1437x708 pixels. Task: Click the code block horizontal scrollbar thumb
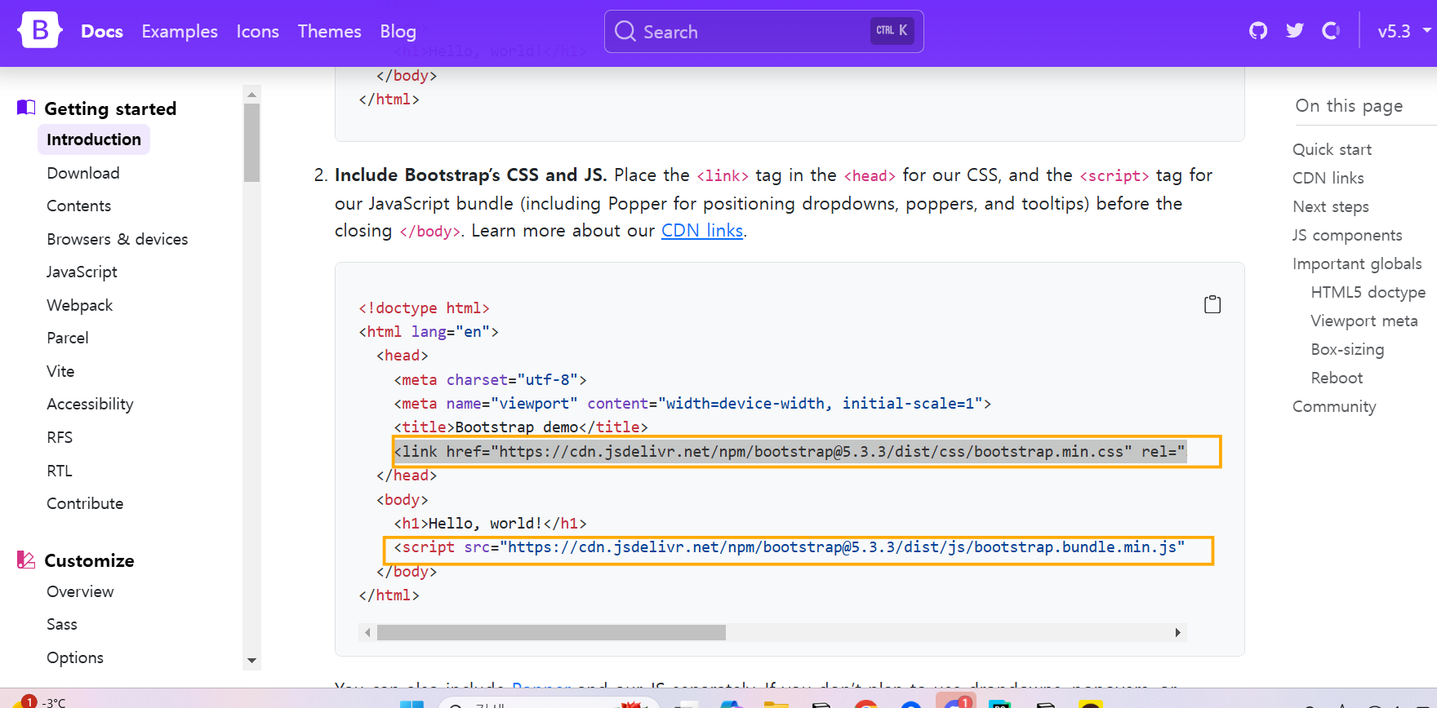(551, 632)
